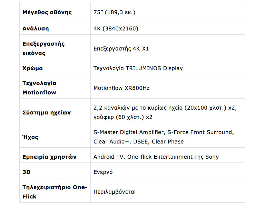The width and height of the screenshot is (265, 204).
Task: Click the 'Σύστημα ηχείων' label cell
Action: [47, 112]
